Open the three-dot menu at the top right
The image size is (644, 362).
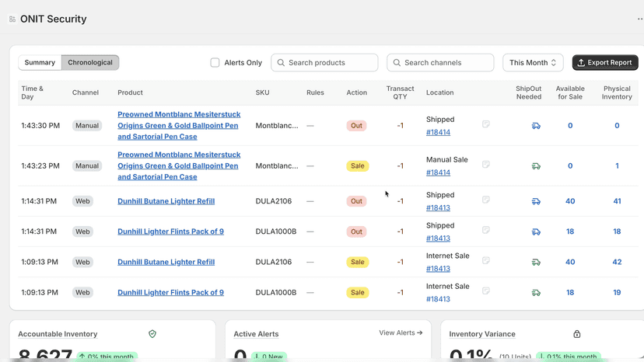(x=640, y=19)
